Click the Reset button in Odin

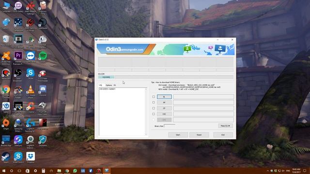(x=199, y=135)
